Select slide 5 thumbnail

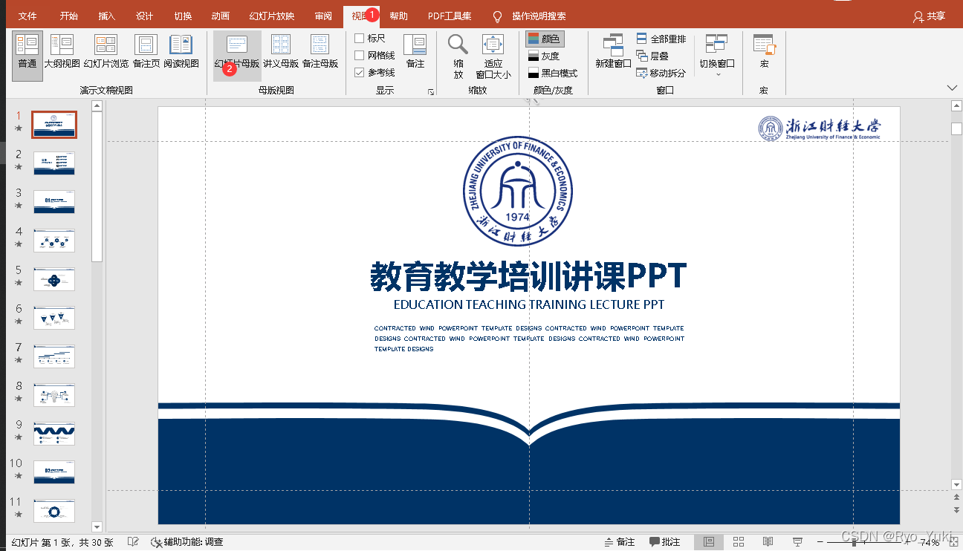coord(54,278)
